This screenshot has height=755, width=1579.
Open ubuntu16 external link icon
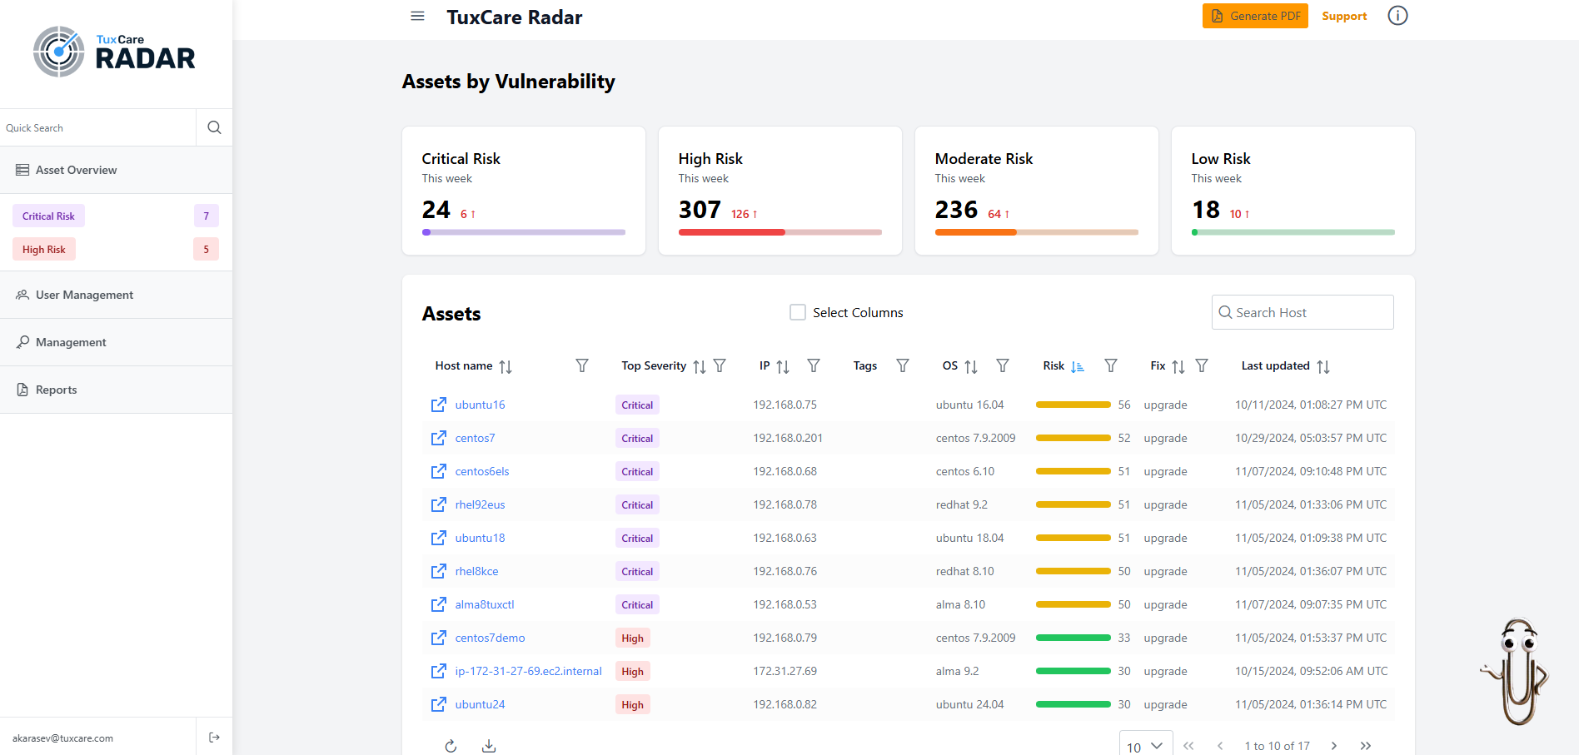[438, 405]
